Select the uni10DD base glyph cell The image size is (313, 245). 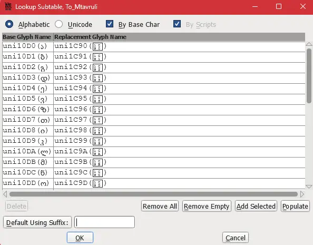28,183
